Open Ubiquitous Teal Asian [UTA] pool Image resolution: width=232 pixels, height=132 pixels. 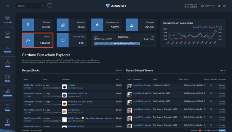tap(80, 102)
